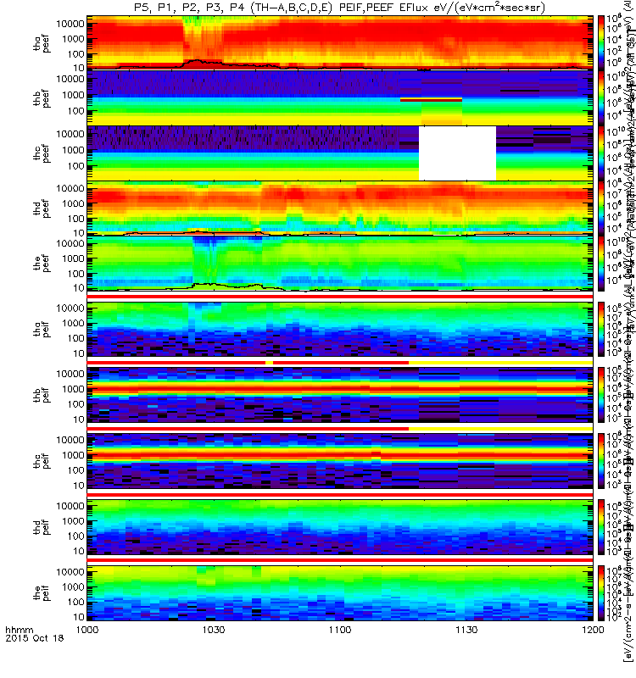Click the 10 tick label on the the peif axis

pyautogui.click(x=79, y=617)
